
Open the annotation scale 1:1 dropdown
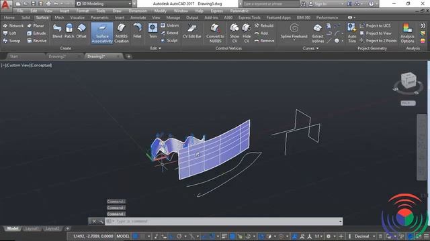[318, 236]
